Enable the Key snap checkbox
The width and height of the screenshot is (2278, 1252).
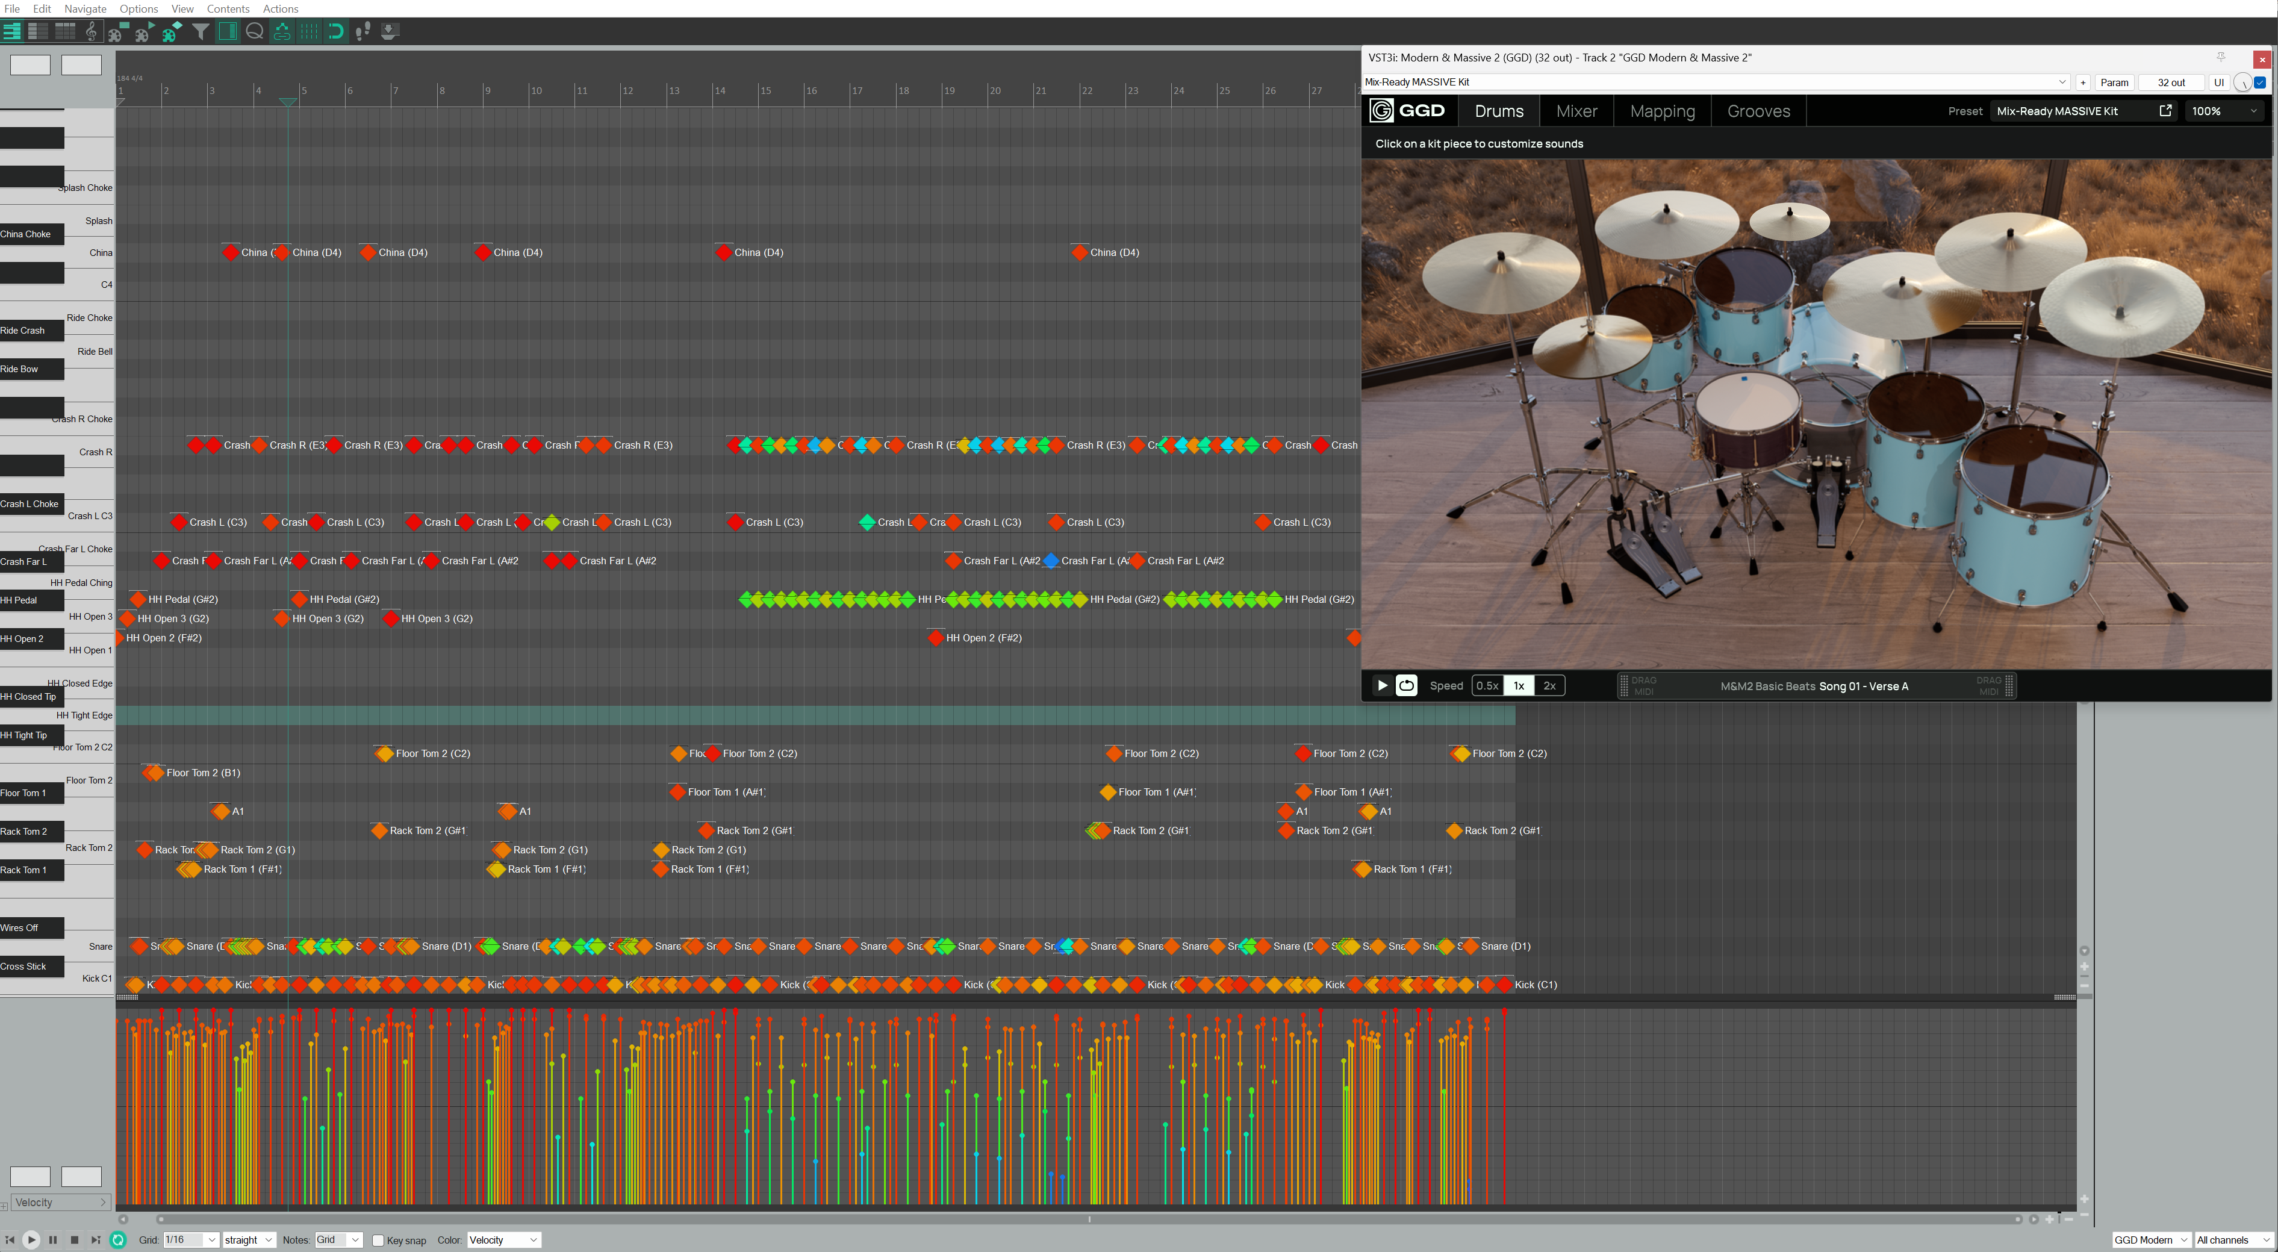pyautogui.click(x=379, y=1241)
